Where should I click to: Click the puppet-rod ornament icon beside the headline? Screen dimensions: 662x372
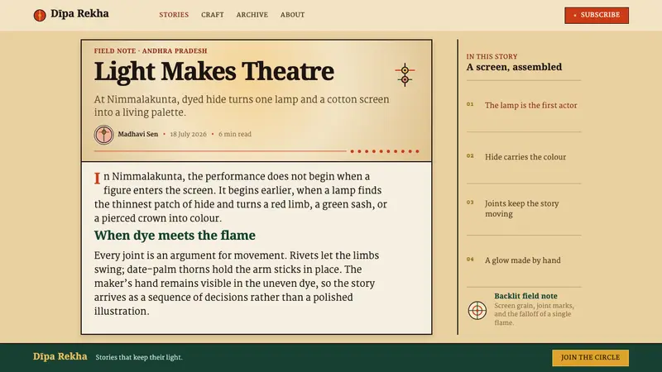click(x=405, y=75)
